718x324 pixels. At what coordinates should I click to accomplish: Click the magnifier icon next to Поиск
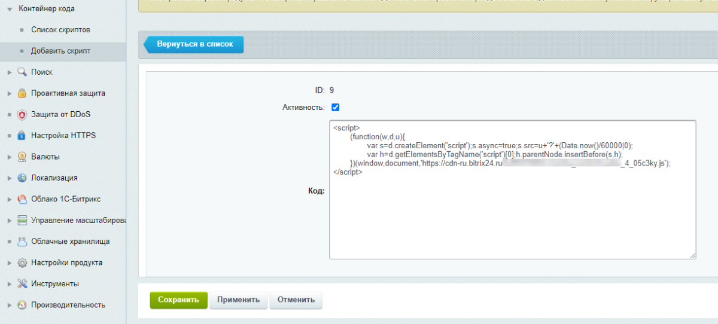[22, 72]
